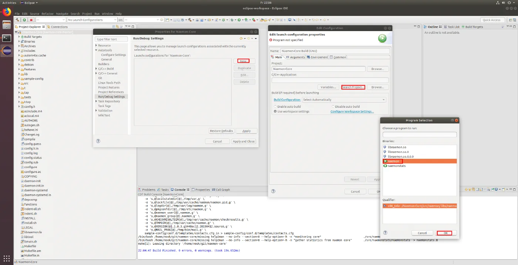Click back arrow in Properties dialog header

coord(241,38)
